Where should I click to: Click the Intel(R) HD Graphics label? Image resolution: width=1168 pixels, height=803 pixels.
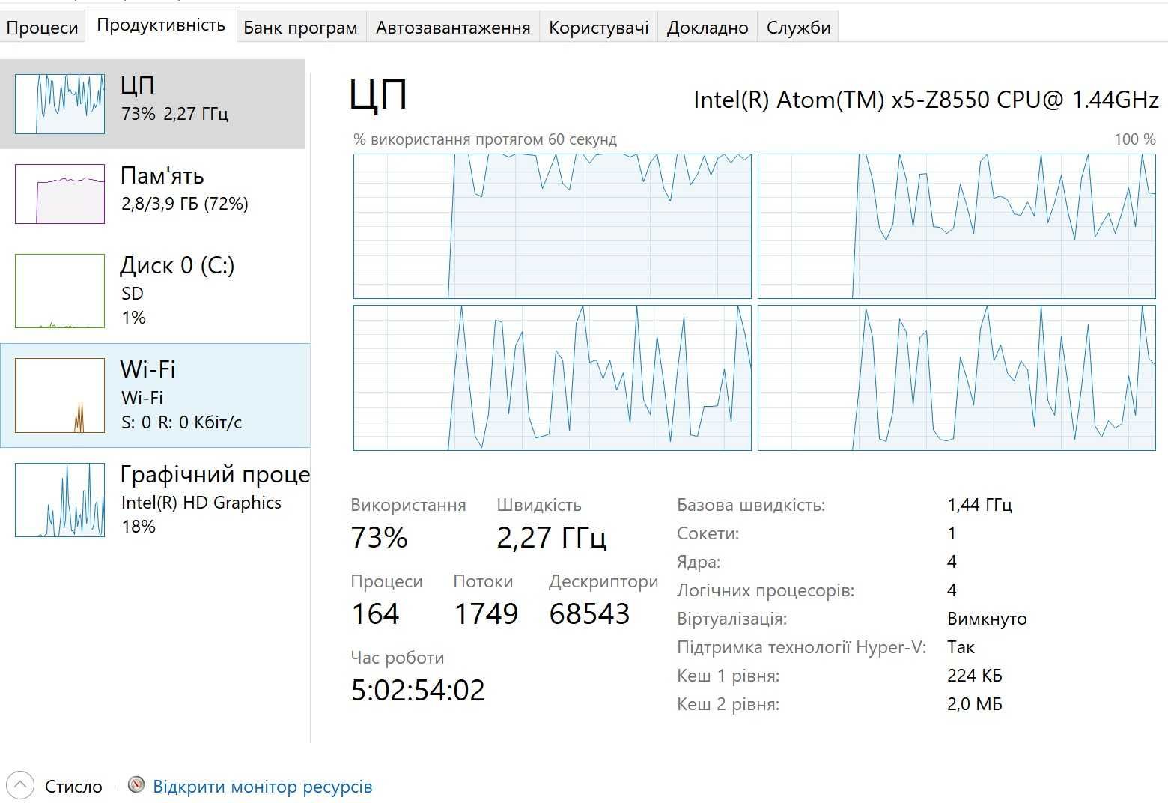tap(201, 503)
